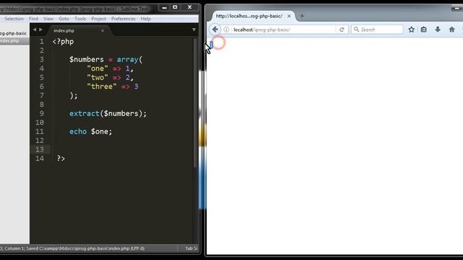Open new Firefox tab with plus
This screenshot has height=260, width=463.
click(302, 16)
